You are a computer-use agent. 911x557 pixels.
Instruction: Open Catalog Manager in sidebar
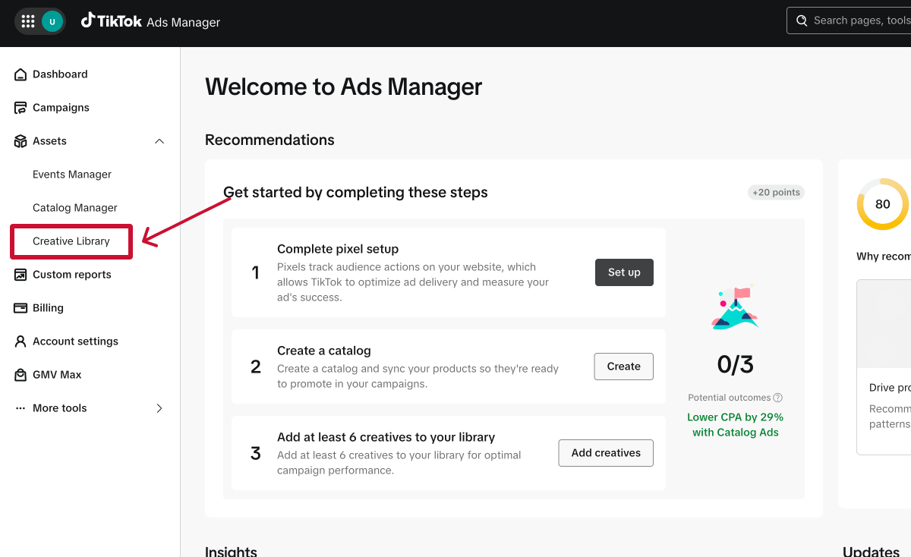click(x=75, y=208)
